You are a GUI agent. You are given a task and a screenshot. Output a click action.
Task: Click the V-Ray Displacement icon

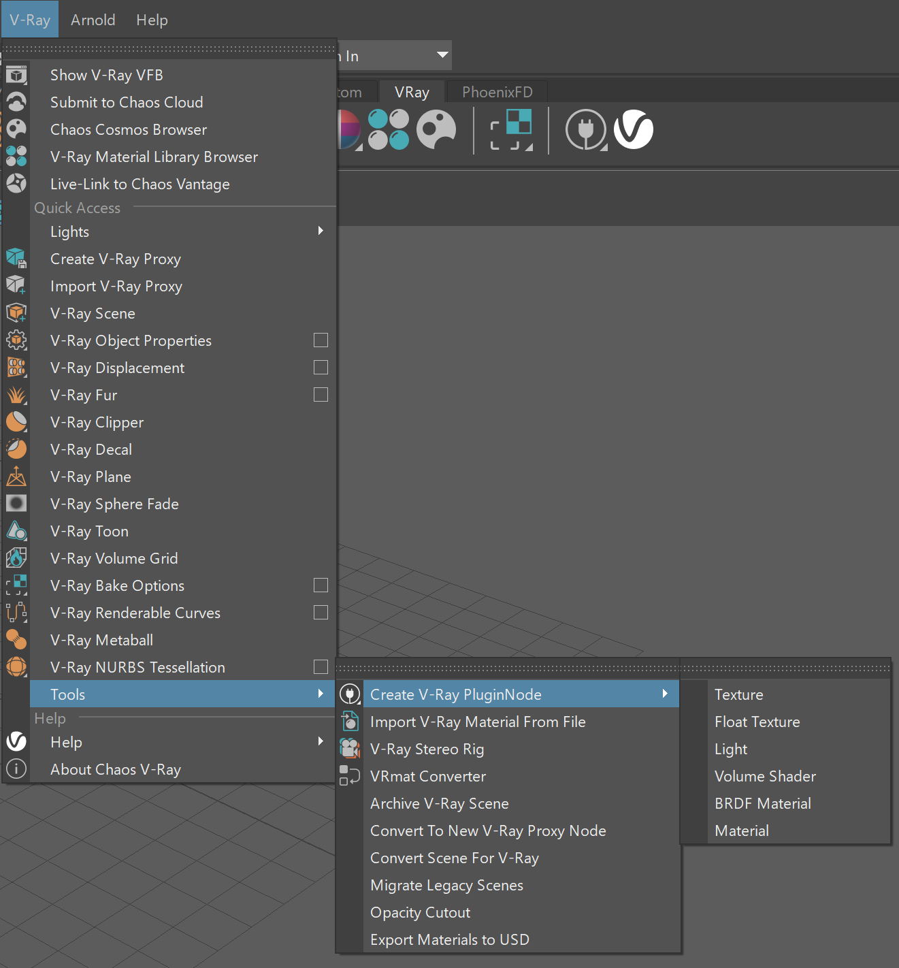point(16,368)
